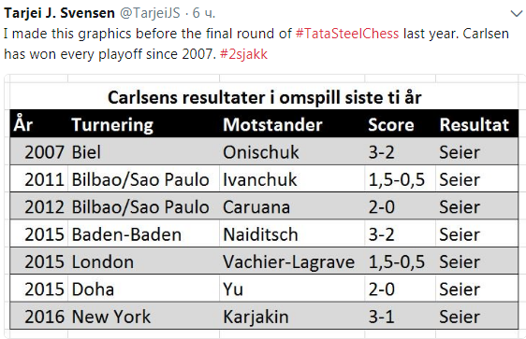
Task: Click the 'Vachier-Lagrave' opponent cell
Action: coord(289,262)
